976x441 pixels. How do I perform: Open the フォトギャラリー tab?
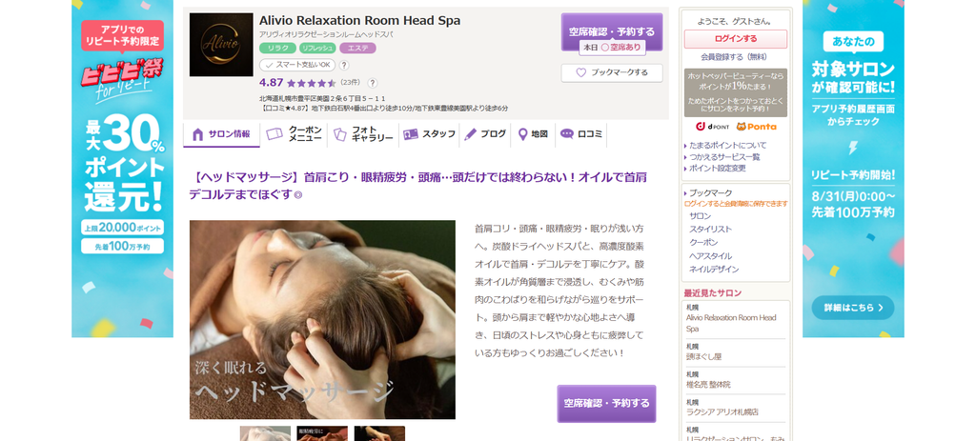(363, 134)
